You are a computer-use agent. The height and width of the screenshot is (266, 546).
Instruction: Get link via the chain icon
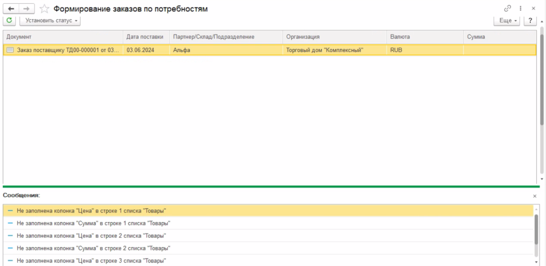pyautogui.click(x=508, y=9)
